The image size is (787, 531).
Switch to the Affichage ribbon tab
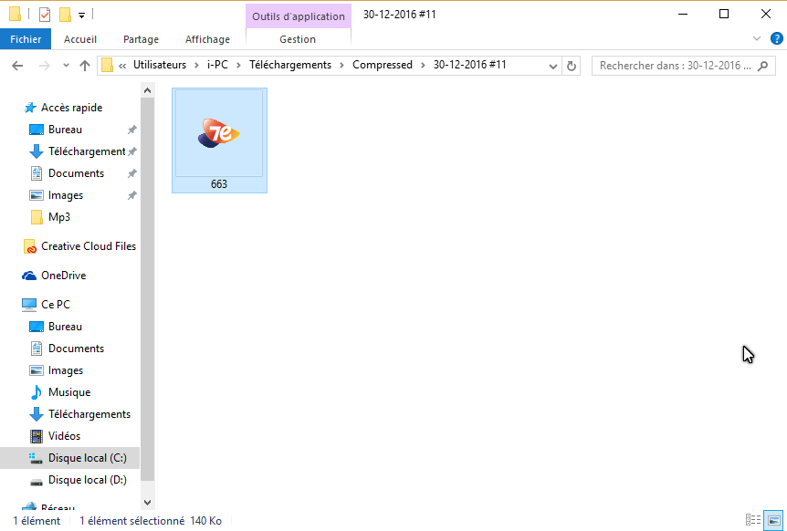coord(207,39)
